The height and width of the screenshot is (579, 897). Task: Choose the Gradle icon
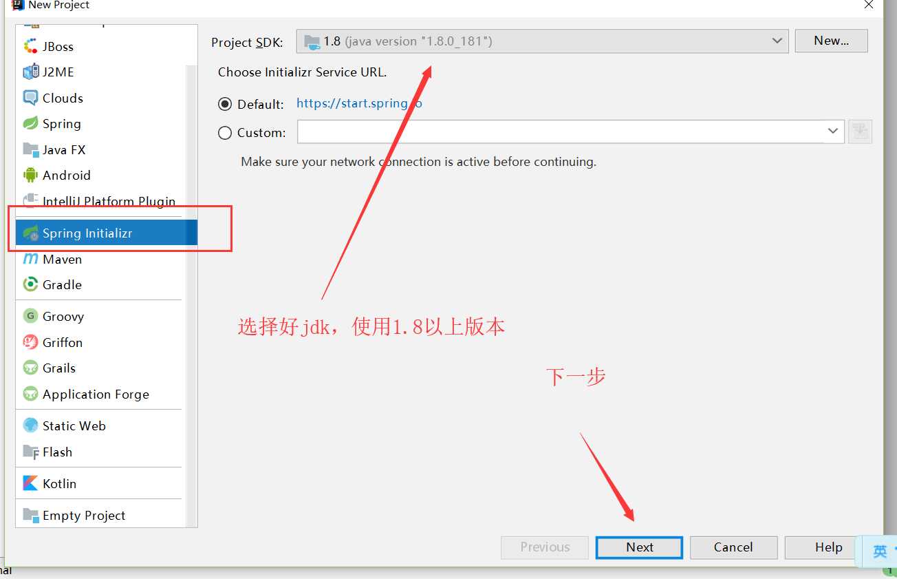pos(30,284)
